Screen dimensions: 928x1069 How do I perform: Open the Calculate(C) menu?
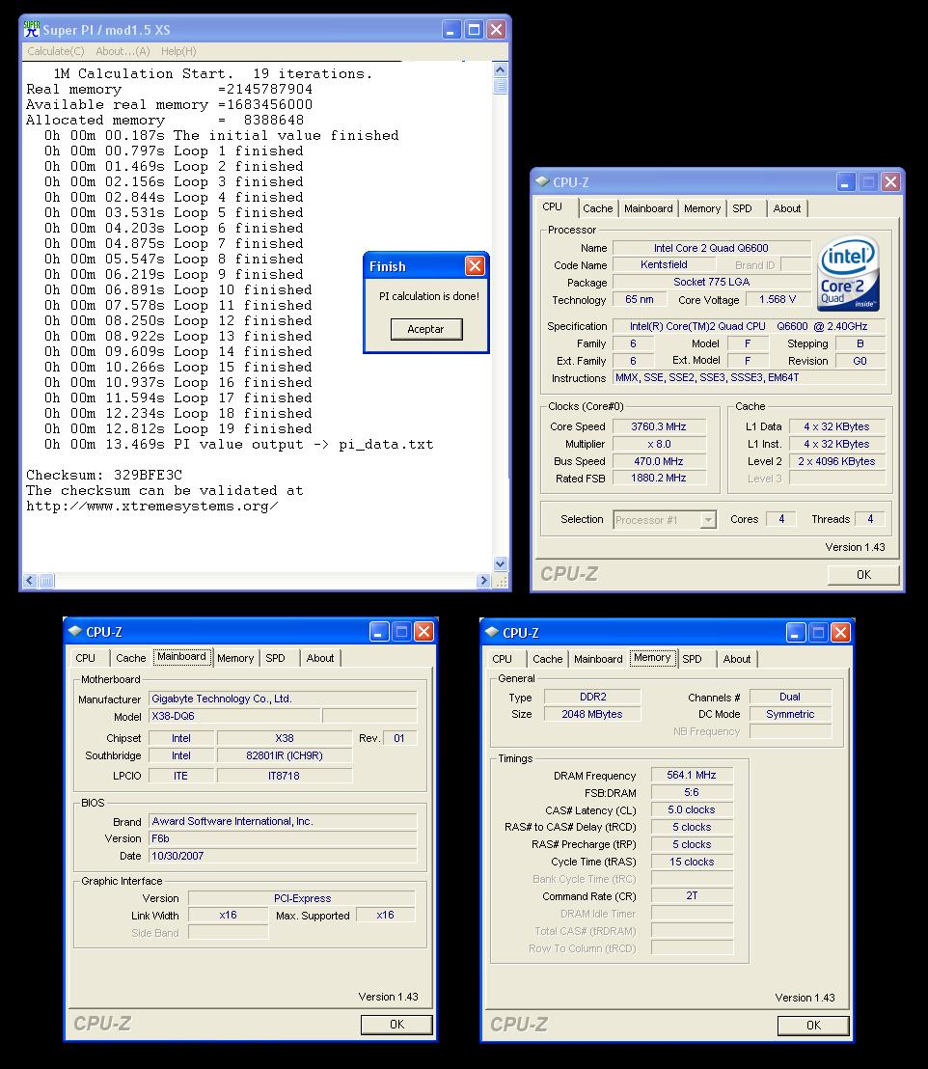coord(56,51)
